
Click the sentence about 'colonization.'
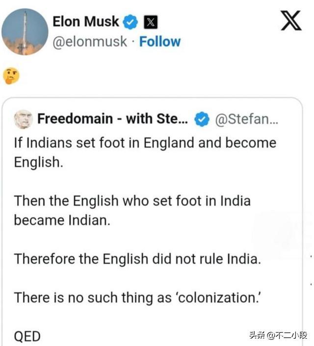pos(137,297)
